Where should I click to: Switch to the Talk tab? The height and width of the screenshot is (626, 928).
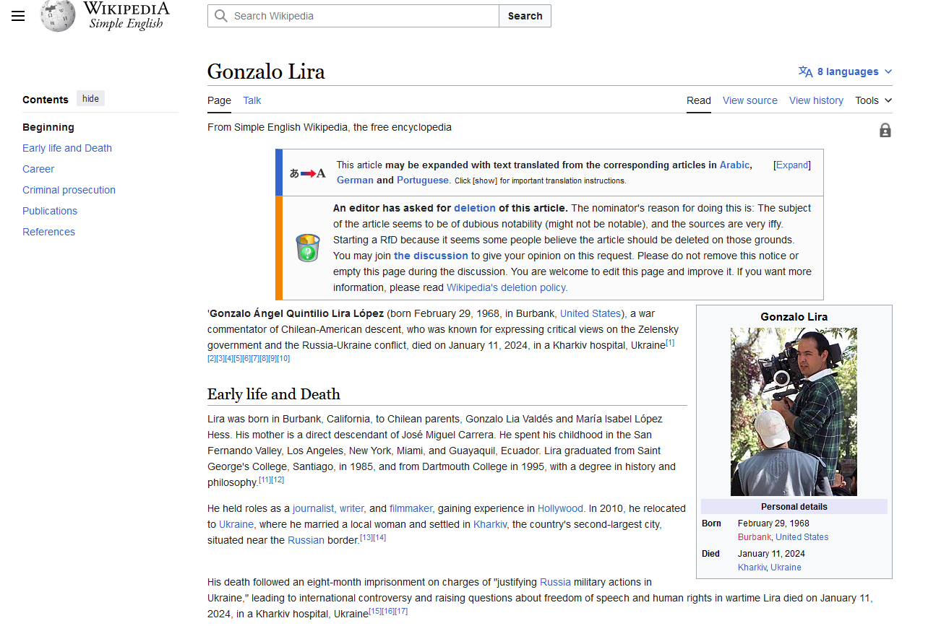252,100
